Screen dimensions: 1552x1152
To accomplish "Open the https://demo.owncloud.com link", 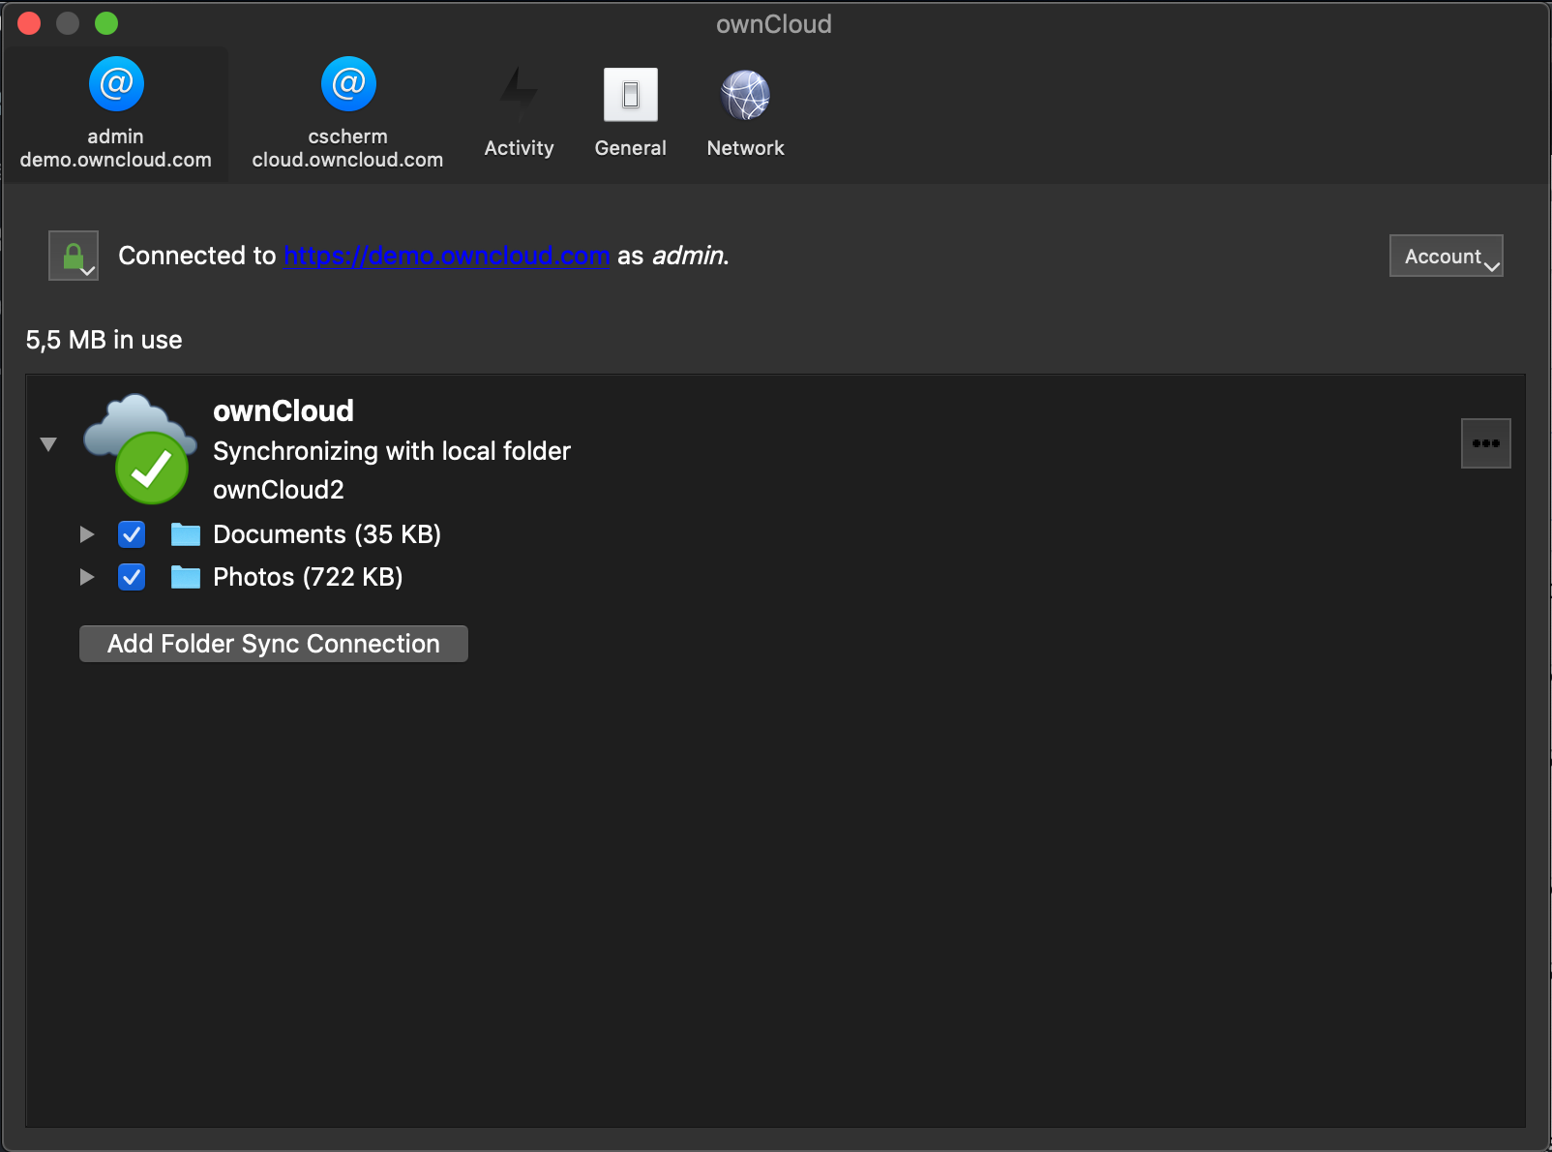I will pyautogui.click(x=446, y=256).
